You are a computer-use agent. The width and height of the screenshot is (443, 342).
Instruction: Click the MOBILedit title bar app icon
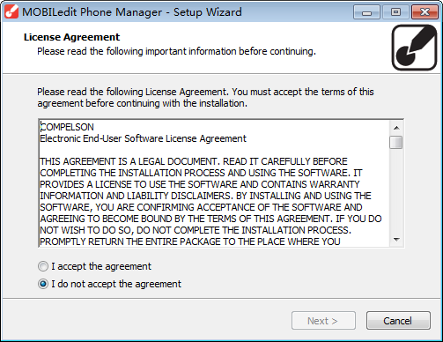click(x=11, y=12)
